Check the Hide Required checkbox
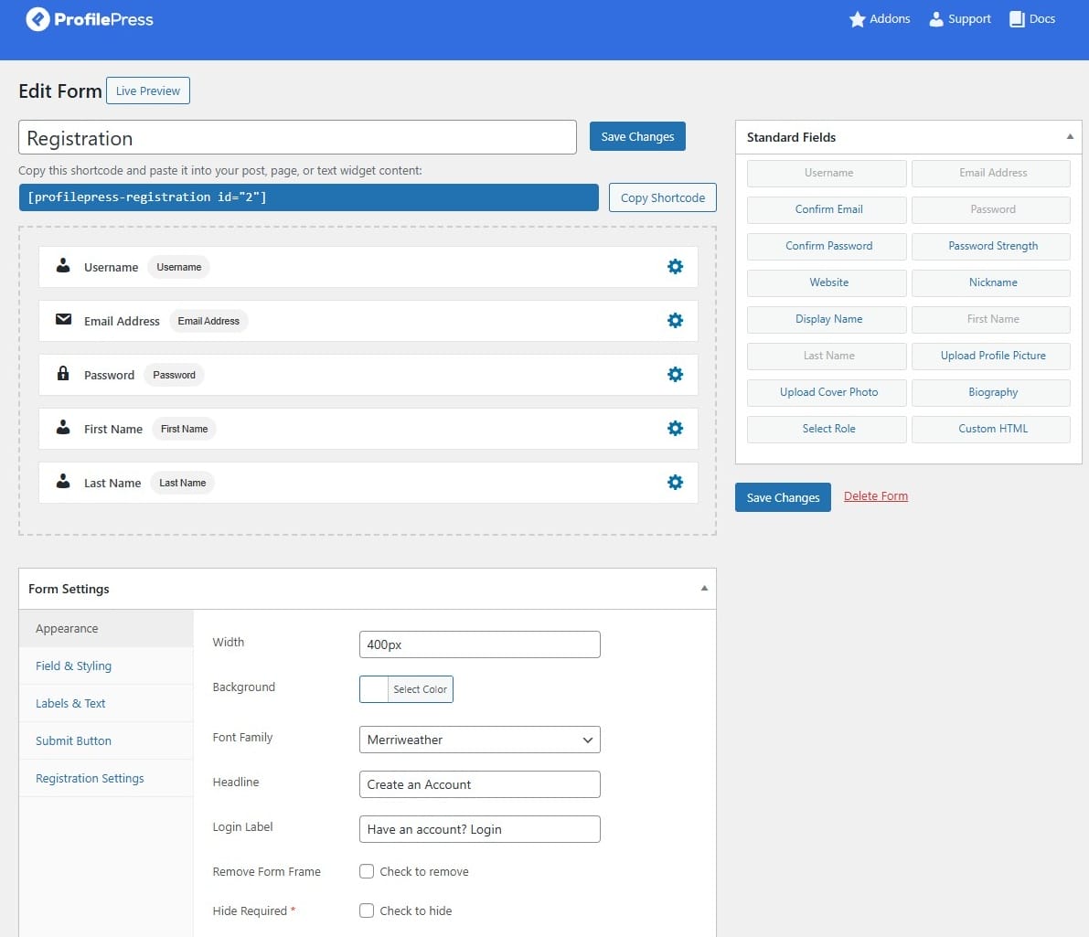Viewport: 1089px width, 937px height. click(x=367, y=910)
